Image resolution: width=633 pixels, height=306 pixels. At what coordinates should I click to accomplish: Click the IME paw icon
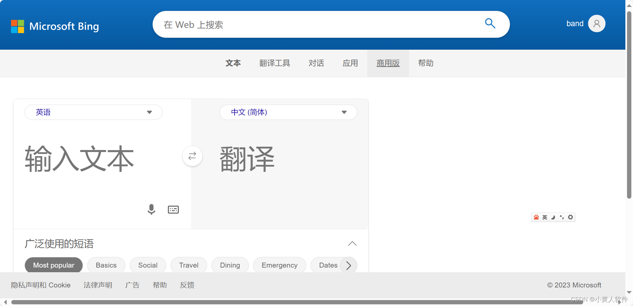click(536, 217)
